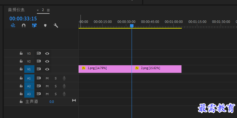The width and height of the screenshot is (237, 118).
Task: Click ruler at 00:01:15:00
Action: (x=197, y=22)
